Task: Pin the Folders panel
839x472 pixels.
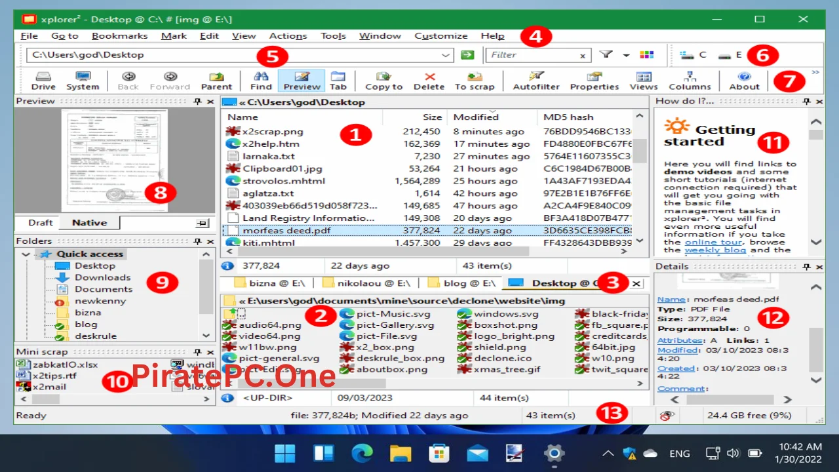Action: [197, 241]
